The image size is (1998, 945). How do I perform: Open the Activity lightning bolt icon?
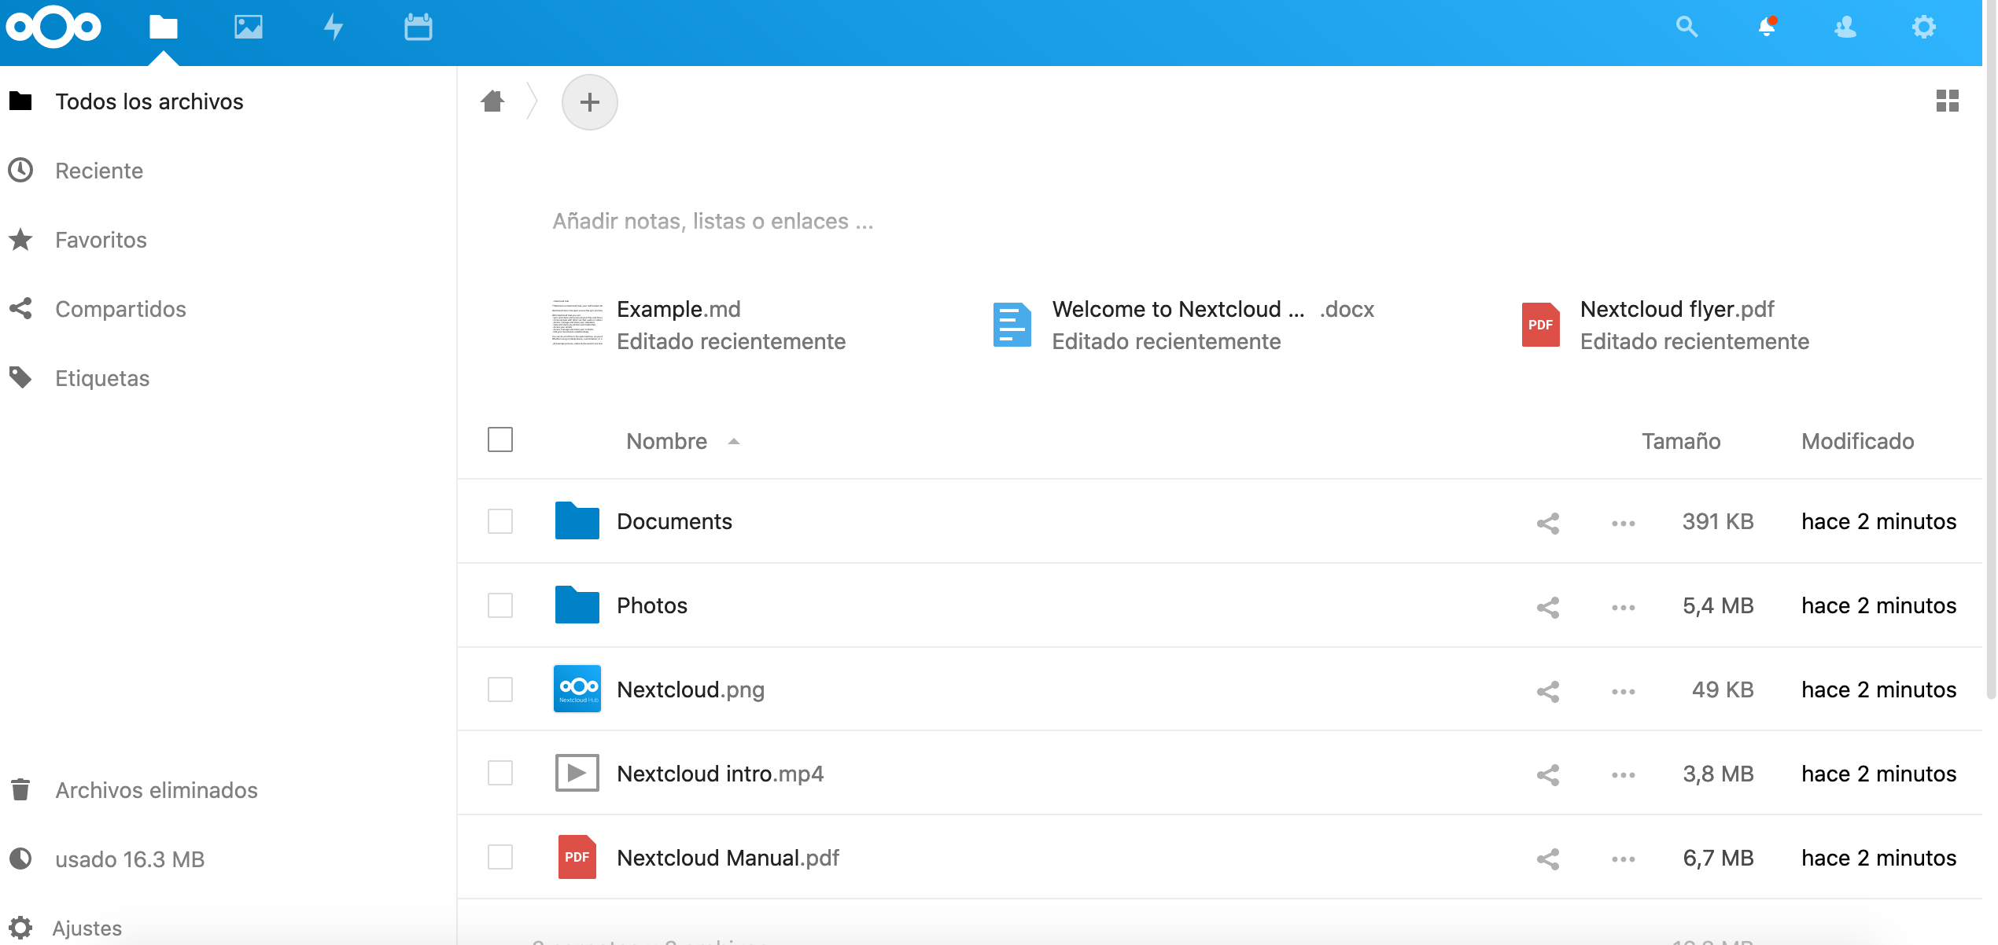tap(334, 28)
